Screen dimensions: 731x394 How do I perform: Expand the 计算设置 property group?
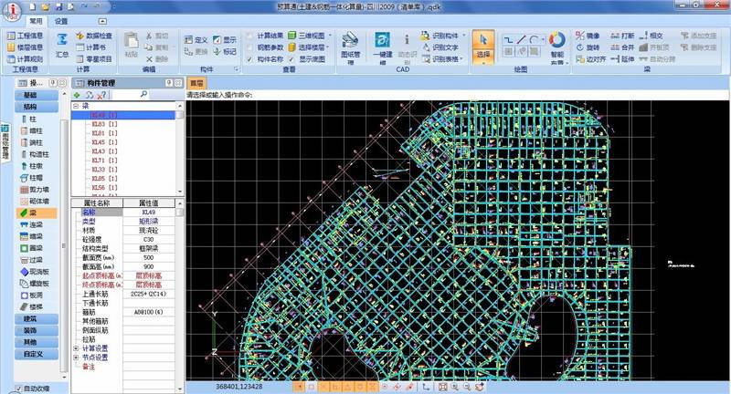point(76,347)
